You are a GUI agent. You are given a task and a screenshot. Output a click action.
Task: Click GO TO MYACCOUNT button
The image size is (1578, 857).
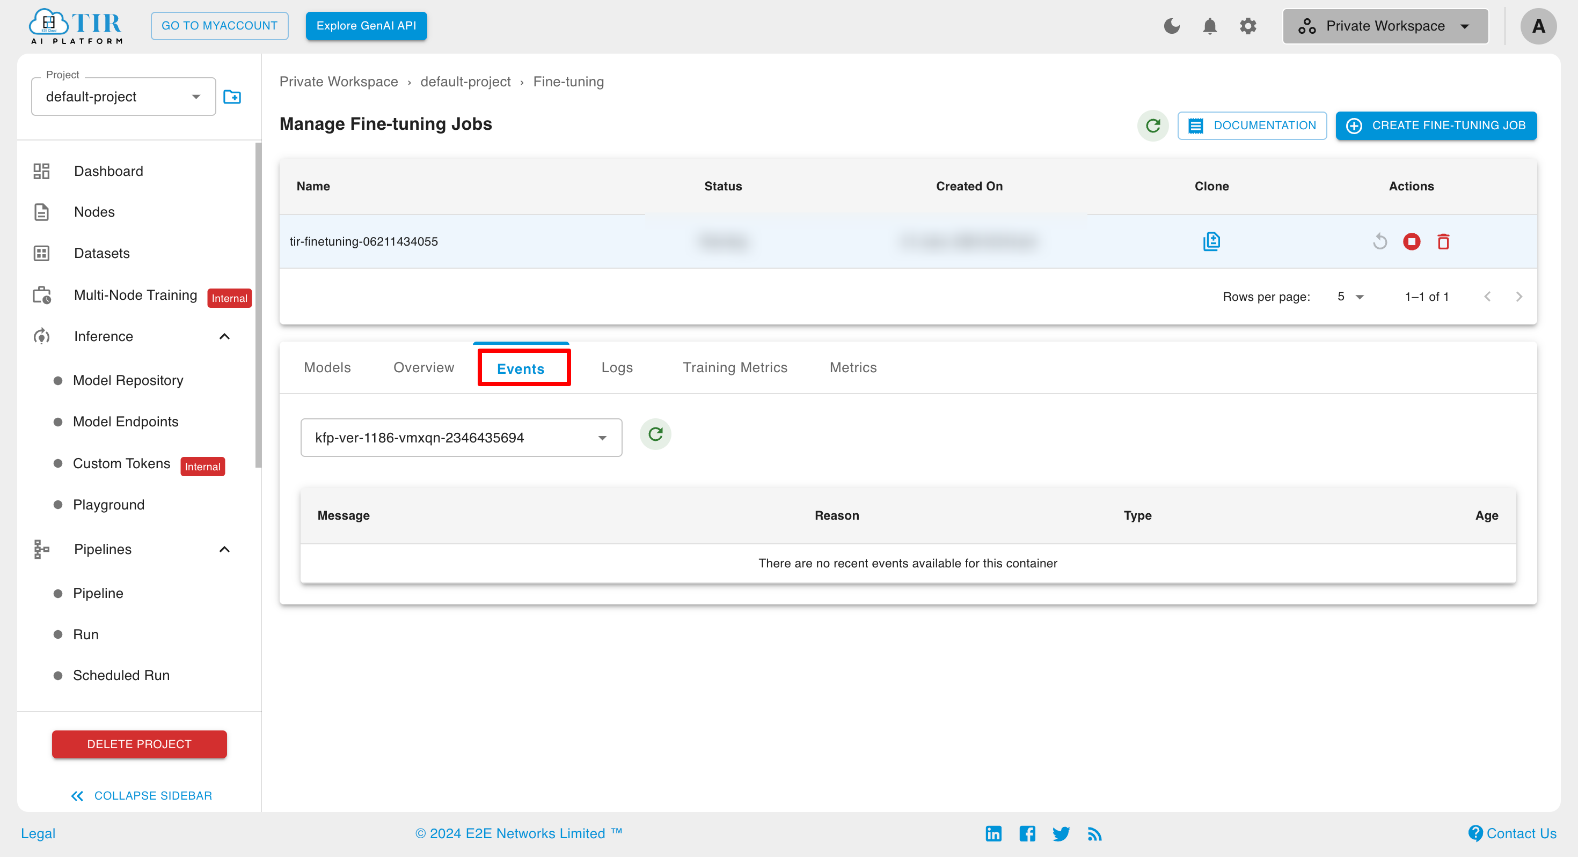click(x=220, y=26)
